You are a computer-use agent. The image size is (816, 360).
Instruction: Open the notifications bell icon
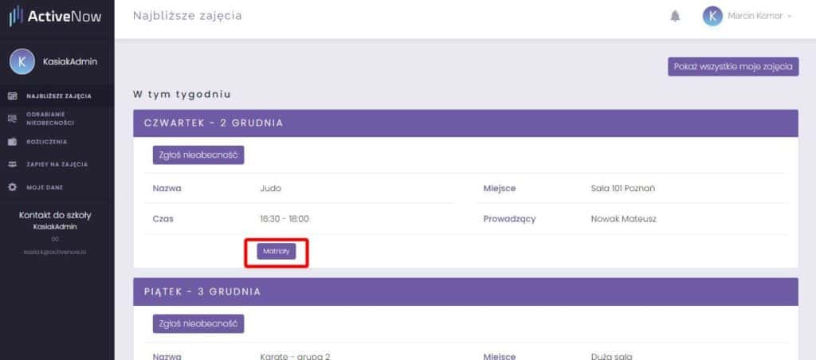pos(675,16)
